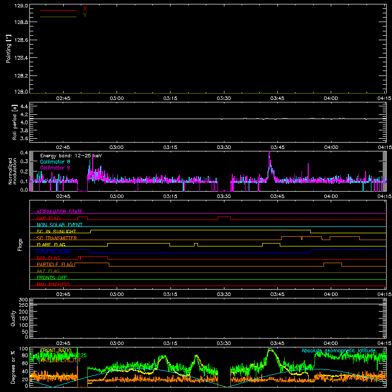The image size is (392, 392).
Task: Click the 03:30 label below the Flags plot
Action: (x=224, y=294)
